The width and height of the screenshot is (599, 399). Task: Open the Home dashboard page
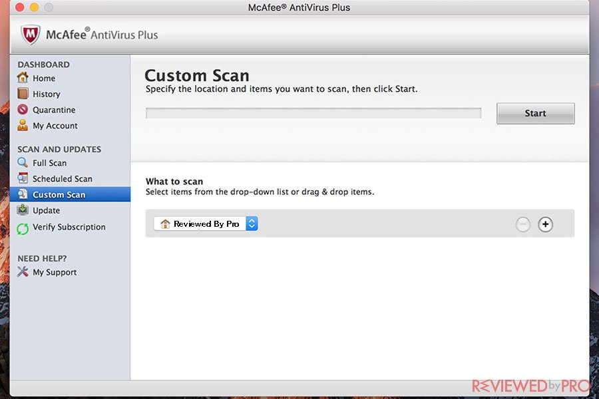click(44, 78)
